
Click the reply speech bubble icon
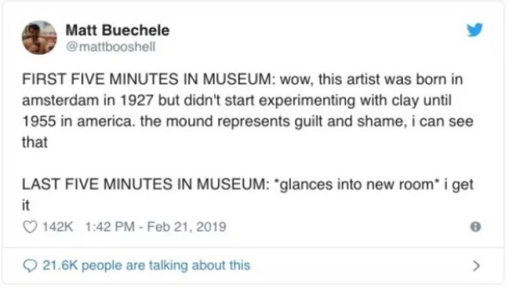[x=30, y=266]
